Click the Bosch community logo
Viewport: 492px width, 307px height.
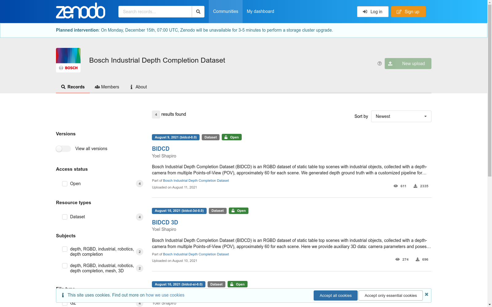tap(68, 60)
